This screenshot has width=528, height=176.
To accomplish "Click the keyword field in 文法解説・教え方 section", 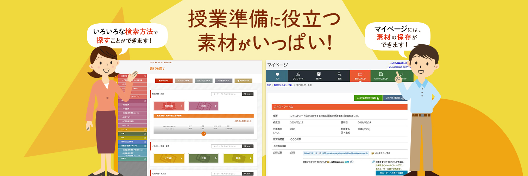I will tap(226, 174).
